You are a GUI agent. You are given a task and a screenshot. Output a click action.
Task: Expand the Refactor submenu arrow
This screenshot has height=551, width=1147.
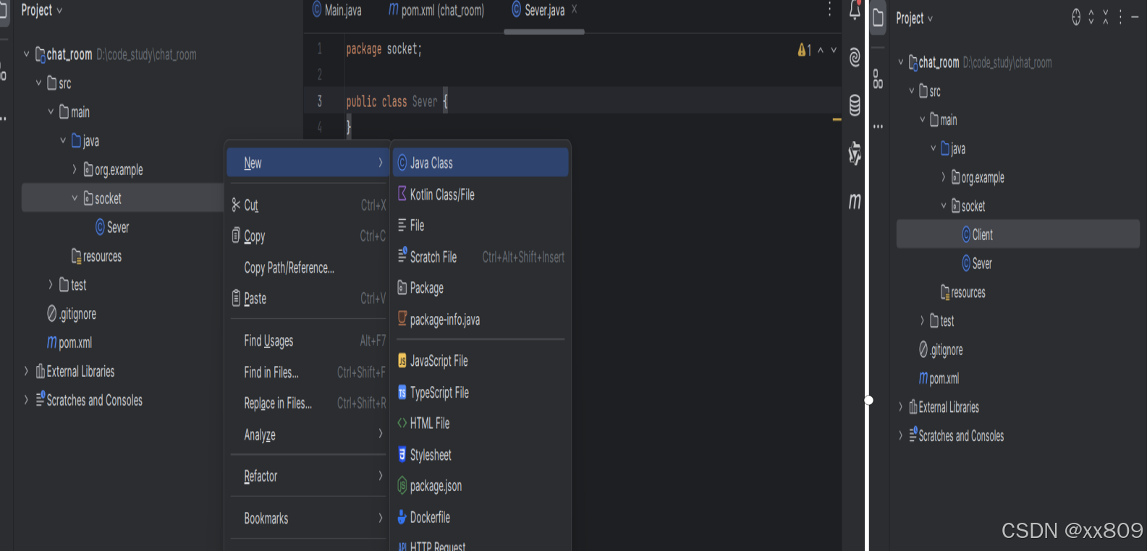pyautogui.click(x=380, y=476)
